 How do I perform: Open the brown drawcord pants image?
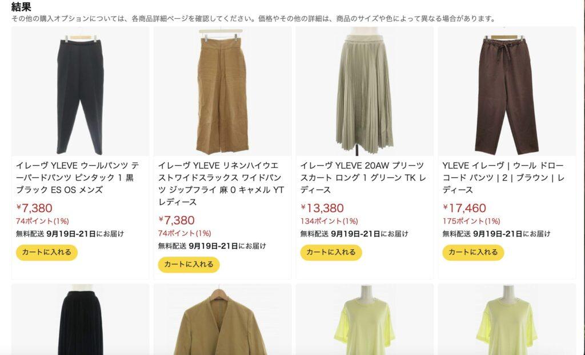[x=507, y=91]
